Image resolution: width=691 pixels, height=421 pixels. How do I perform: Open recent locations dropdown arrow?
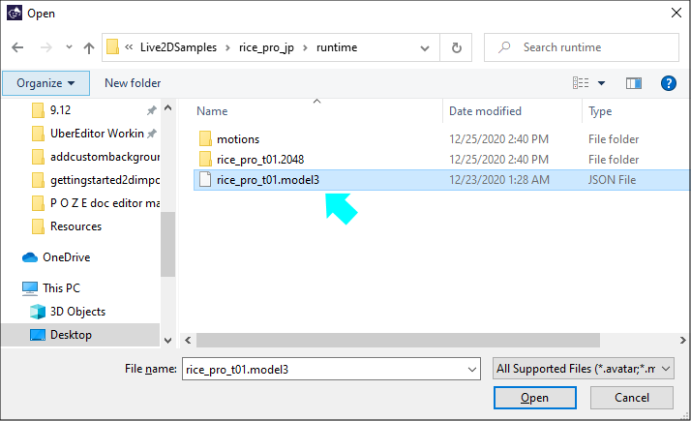69,47
